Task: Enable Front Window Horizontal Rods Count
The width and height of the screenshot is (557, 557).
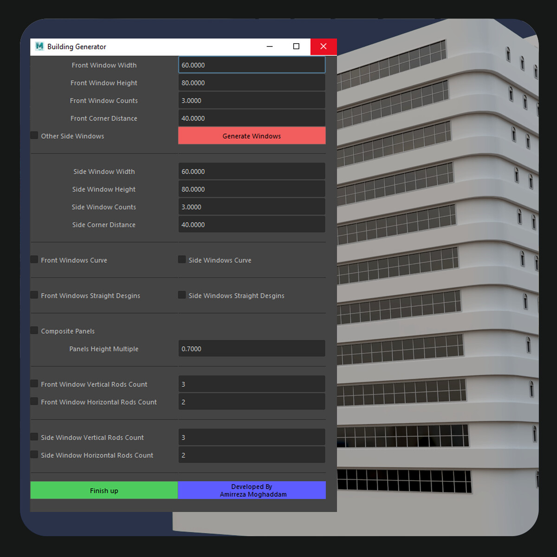Action: coord(34,402)
